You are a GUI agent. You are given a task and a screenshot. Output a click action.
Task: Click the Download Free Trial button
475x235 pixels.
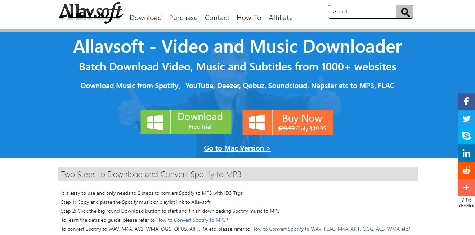(x=186, y=122)
